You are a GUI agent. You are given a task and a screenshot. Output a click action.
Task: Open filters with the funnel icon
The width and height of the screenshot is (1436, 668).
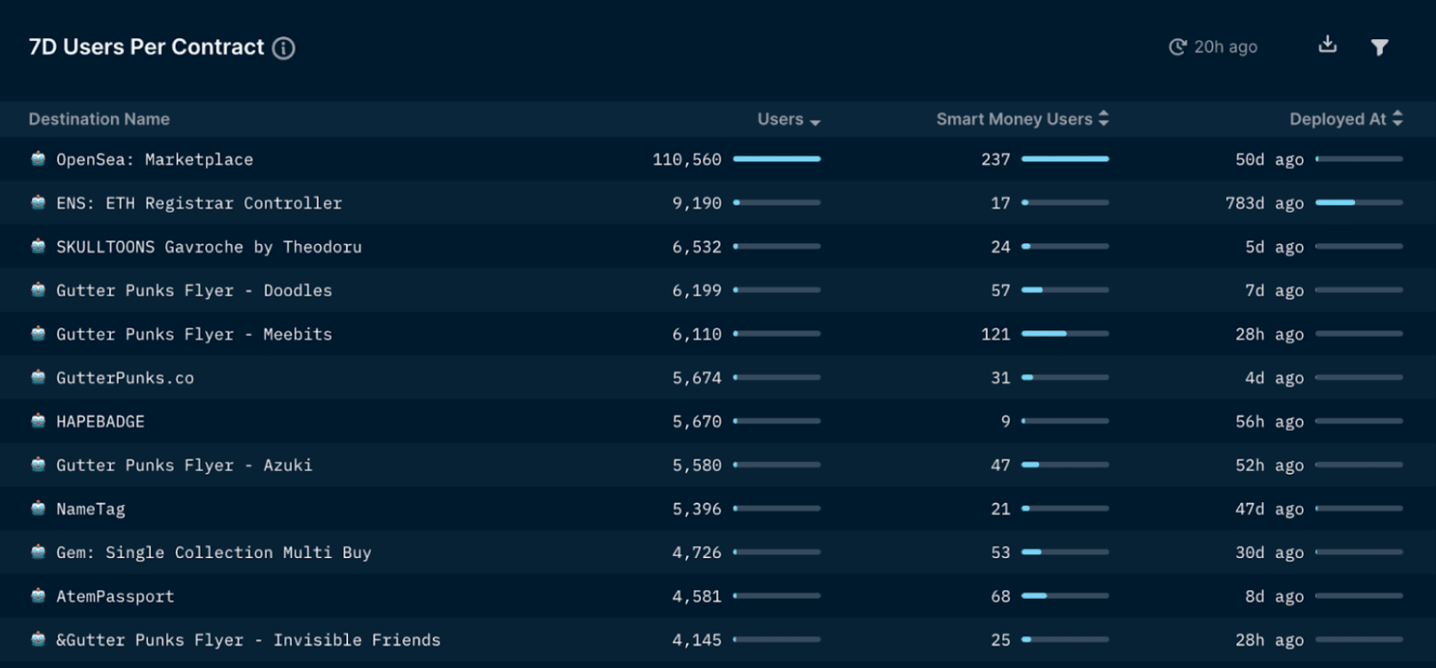1379,47
